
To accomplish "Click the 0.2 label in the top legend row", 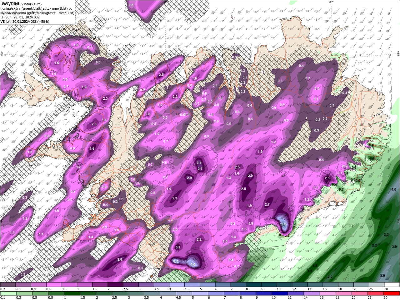I will pos(2,289).
